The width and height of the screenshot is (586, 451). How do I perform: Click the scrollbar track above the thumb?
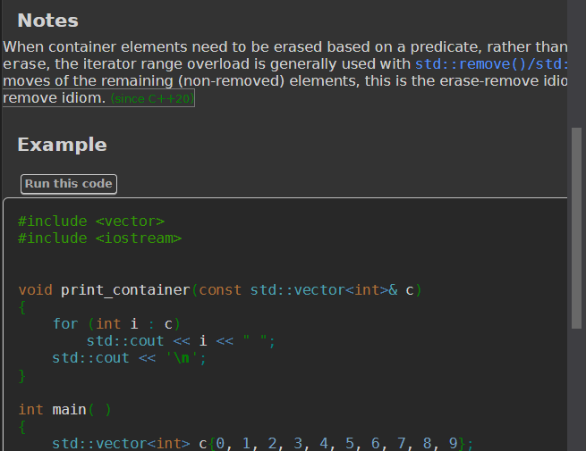tap(577, 63)
